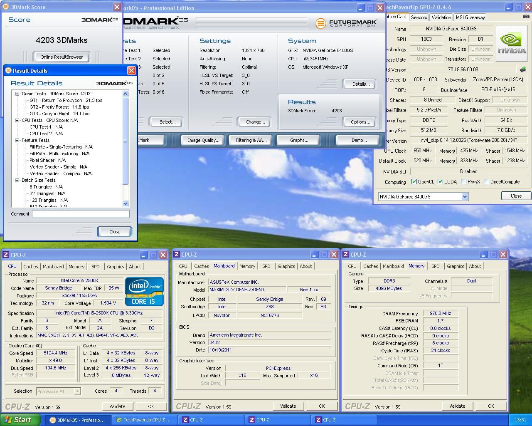Image resolution: width=532 pixels, height=426 pixels.
Task: Toggle the OpenCL checkbox in GPU-Z
Action: coord(414,182)
